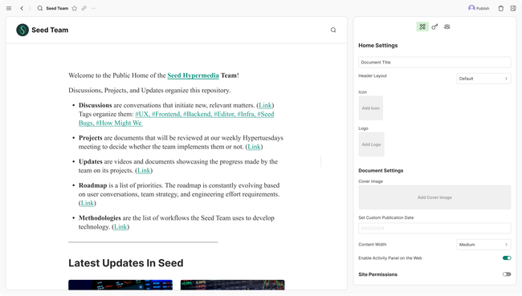
Task: Expand the Header Layout Default dropdown
Action: coord(483,79)
